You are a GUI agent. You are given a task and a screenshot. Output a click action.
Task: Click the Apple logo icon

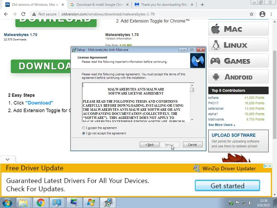(x=216, y=29)
